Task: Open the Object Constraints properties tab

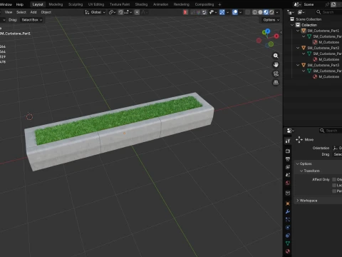Action: (288, 236)
